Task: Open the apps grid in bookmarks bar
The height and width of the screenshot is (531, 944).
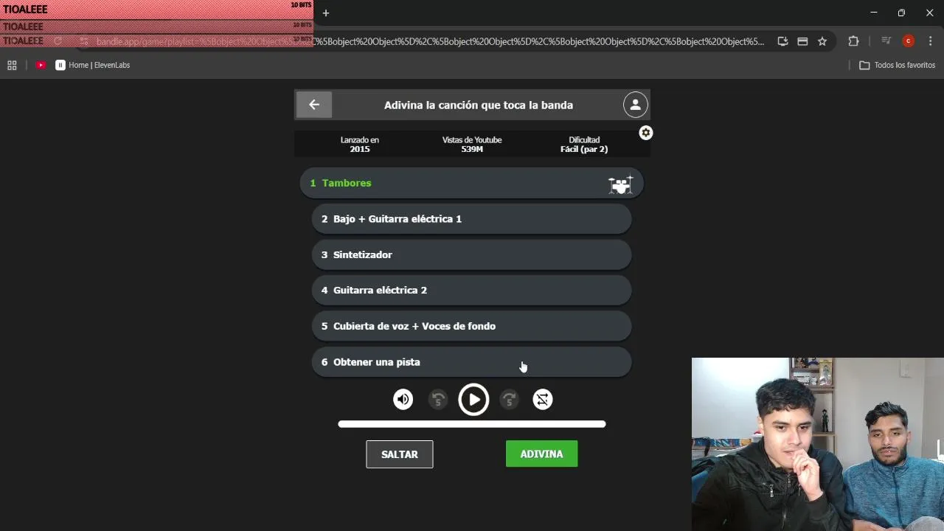Action: point(12,65)
